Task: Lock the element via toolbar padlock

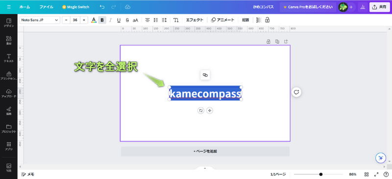Action: pyautogui.click(x=267, y=20)
